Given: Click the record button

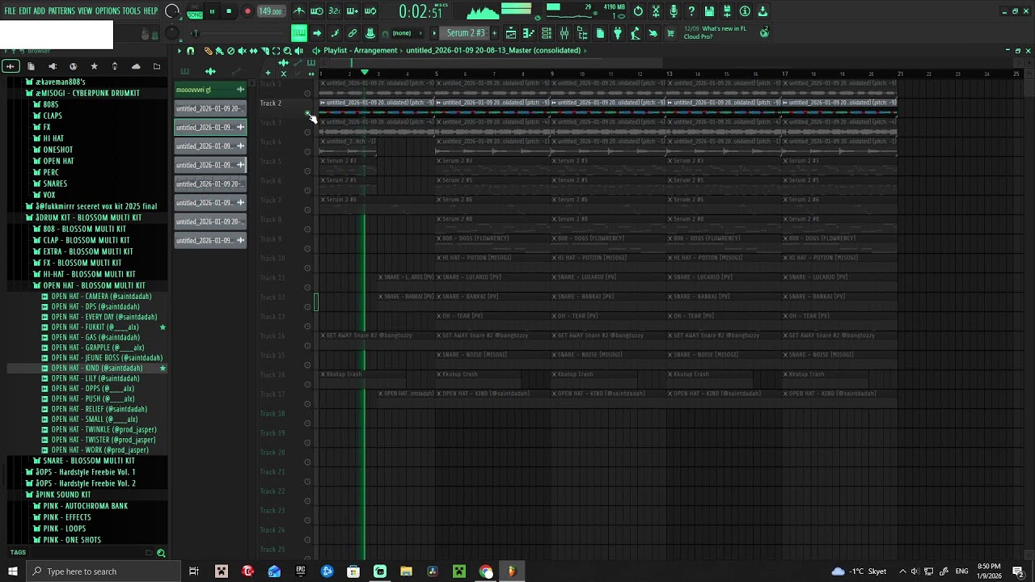Looking at the screenshot, I should pos(247,11).
